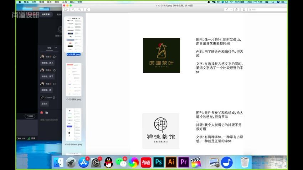Open the 编辑 (Edit) menu
This screenshot has height=170, width=303.
point(42,2)
